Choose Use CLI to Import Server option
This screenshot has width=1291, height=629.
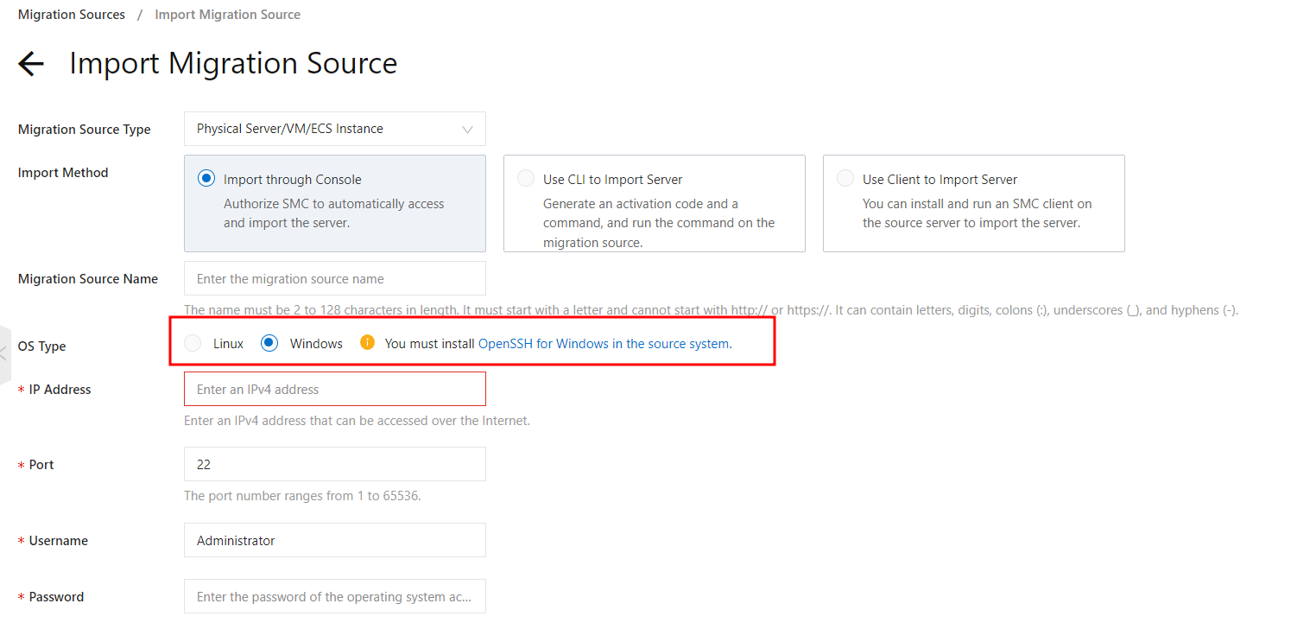click(x=525, y=179)
